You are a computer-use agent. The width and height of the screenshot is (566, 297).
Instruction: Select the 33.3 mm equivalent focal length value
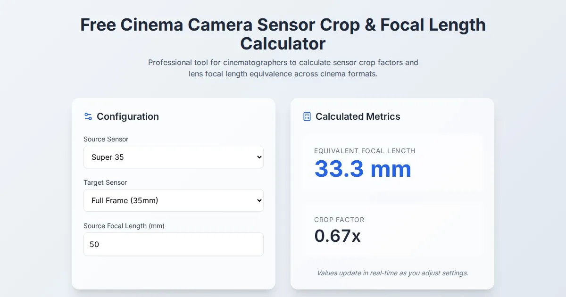363,169
